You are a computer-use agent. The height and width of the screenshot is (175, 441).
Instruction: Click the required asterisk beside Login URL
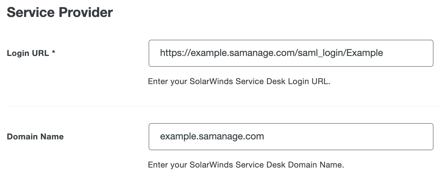coord(54,53)
